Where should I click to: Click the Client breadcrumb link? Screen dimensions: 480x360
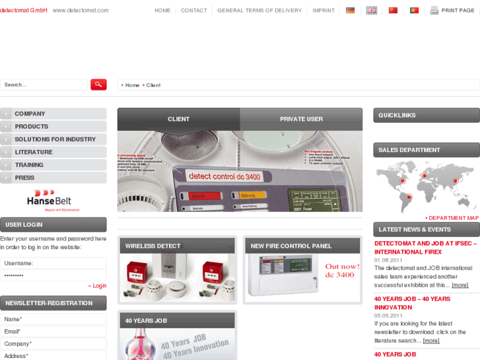point(153,85)
